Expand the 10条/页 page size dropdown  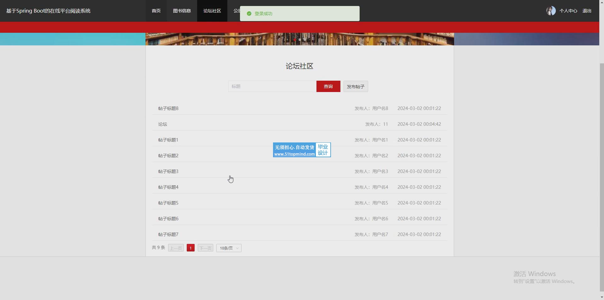pos(229,248)
